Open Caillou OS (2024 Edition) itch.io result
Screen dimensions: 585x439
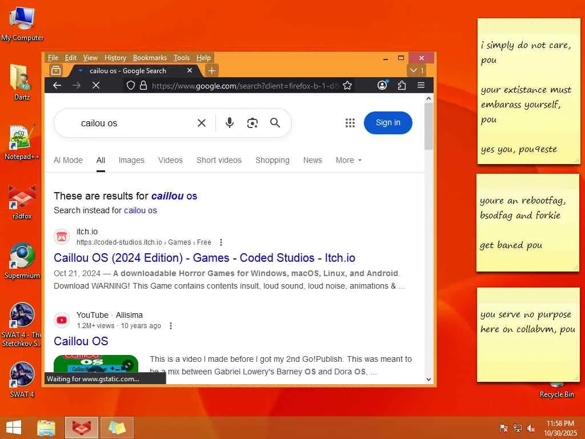point(205,258)
